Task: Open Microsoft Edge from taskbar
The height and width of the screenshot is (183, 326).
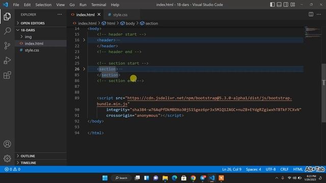Action: pos(174,178)
